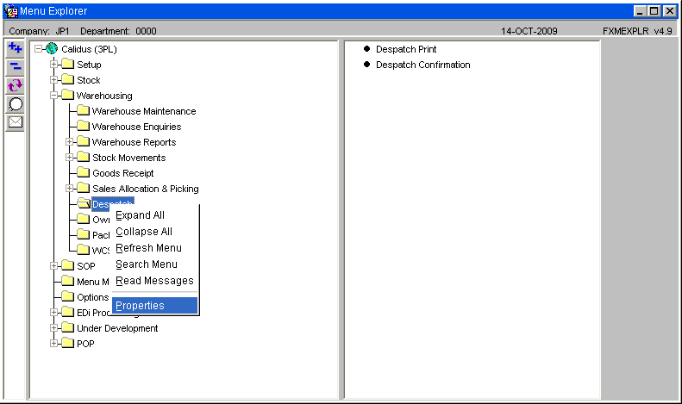The image size is (682, 404).
Task: Choose Expand All in context menu
Action: [154, 215]
